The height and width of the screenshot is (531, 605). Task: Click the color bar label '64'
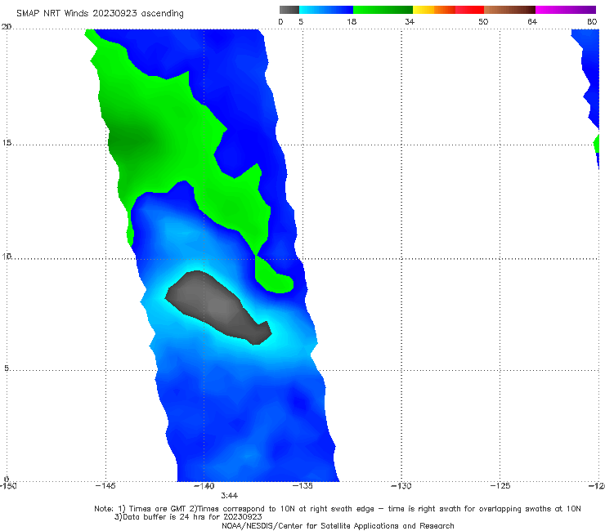(532, 21)
